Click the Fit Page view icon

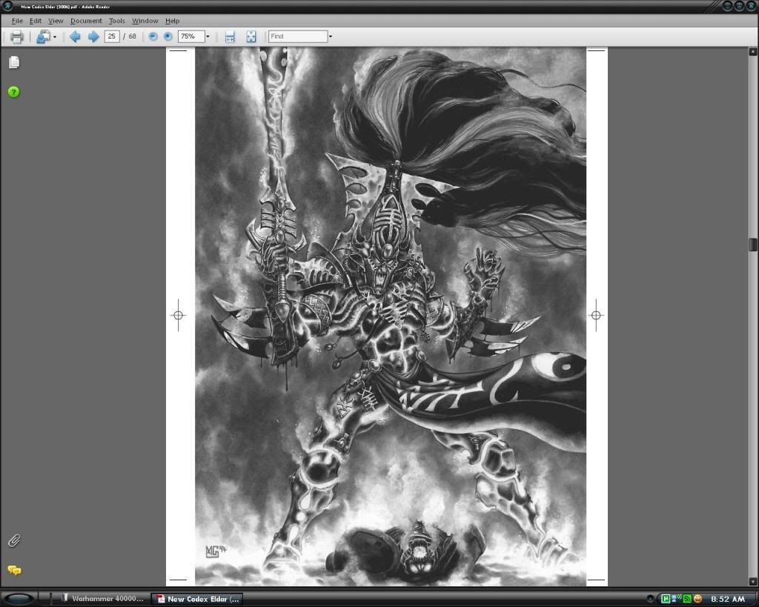tap(251, 36)
